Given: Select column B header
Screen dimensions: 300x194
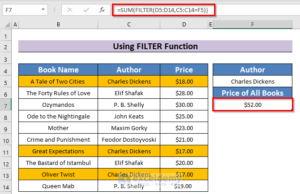Looking at the screenshot, I should coord(58,25).
